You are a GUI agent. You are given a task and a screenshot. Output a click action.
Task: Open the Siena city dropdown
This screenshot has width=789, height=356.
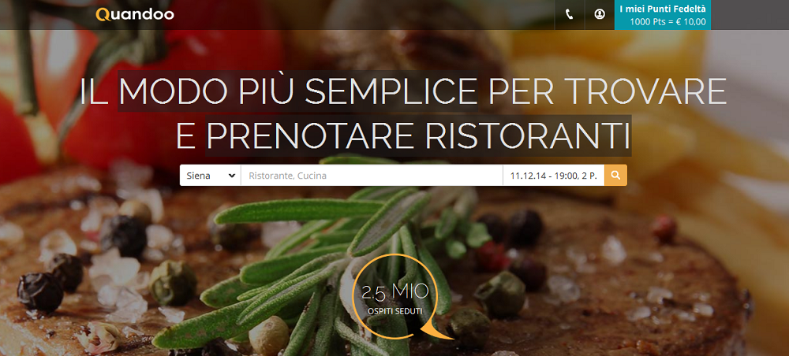[x=211, y=175]
